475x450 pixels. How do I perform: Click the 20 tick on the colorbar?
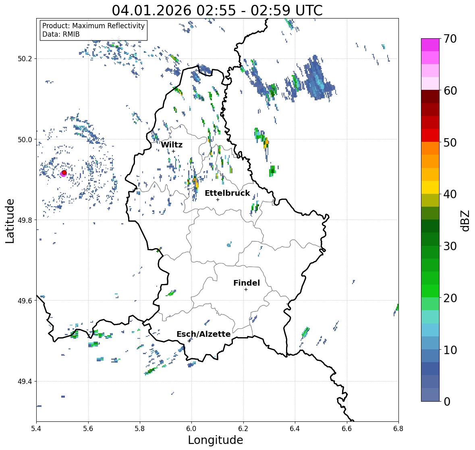click(x=450, y=298)
